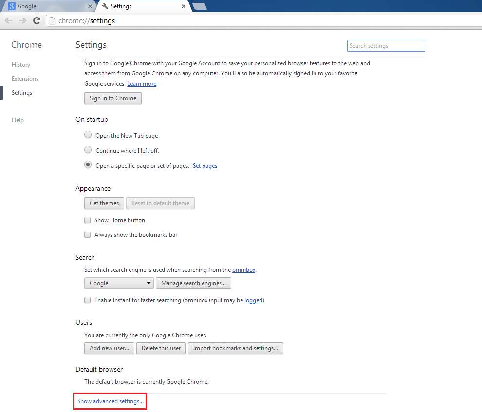Screen dimensions: 482x412
Task: Switch to the Settings tab
Action: pyautogui.click(x=144, y=6)
